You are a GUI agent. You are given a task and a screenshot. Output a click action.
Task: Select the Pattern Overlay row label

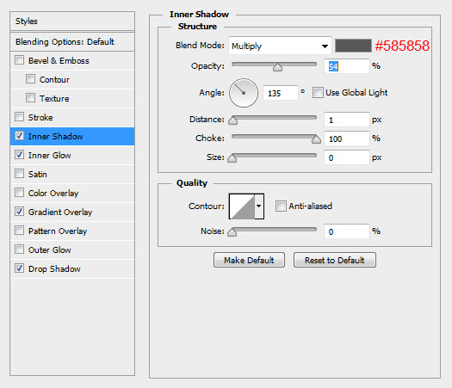[58, 231]
